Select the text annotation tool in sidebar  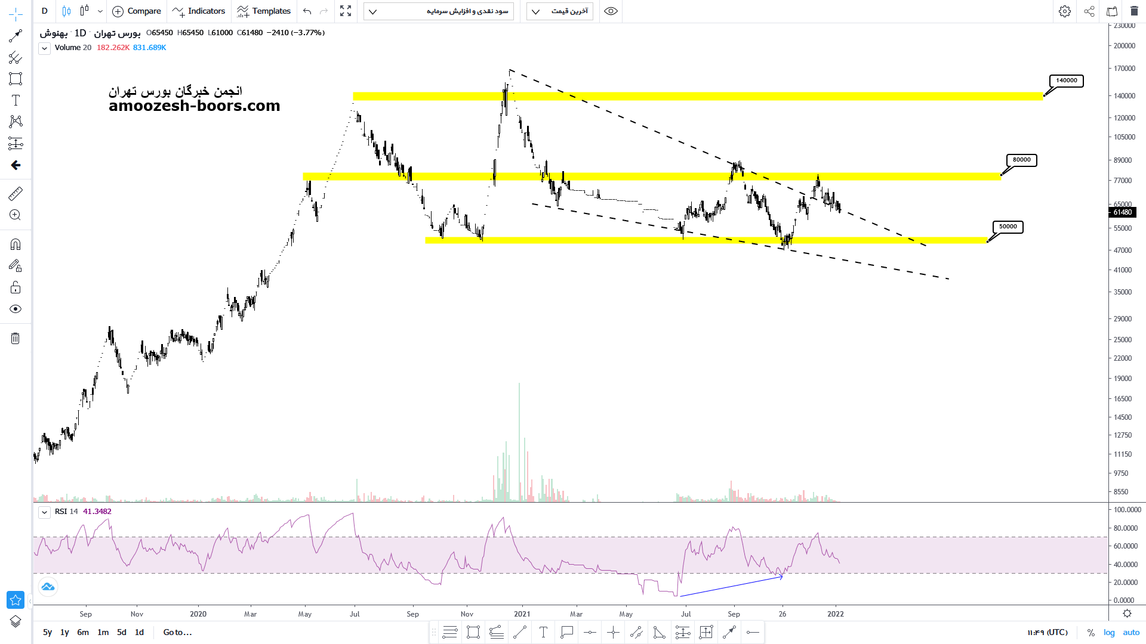coord(16,100)
